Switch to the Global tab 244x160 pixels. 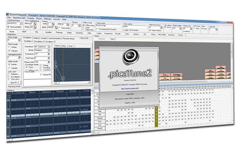point(36,38)
